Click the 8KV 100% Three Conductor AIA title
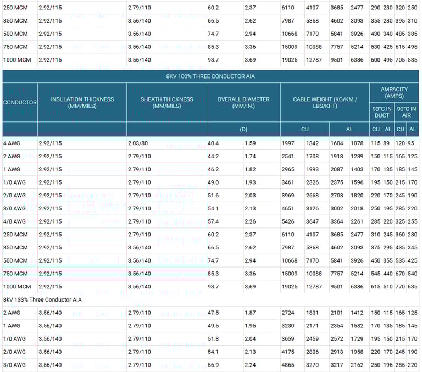422x372 pixels. [x=210, y=76]
